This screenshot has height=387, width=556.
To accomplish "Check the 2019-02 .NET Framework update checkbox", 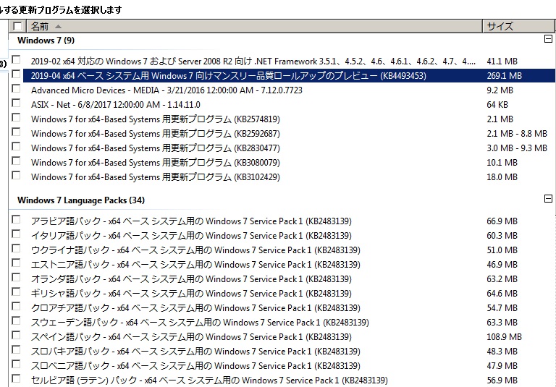I will click(17, 59).
